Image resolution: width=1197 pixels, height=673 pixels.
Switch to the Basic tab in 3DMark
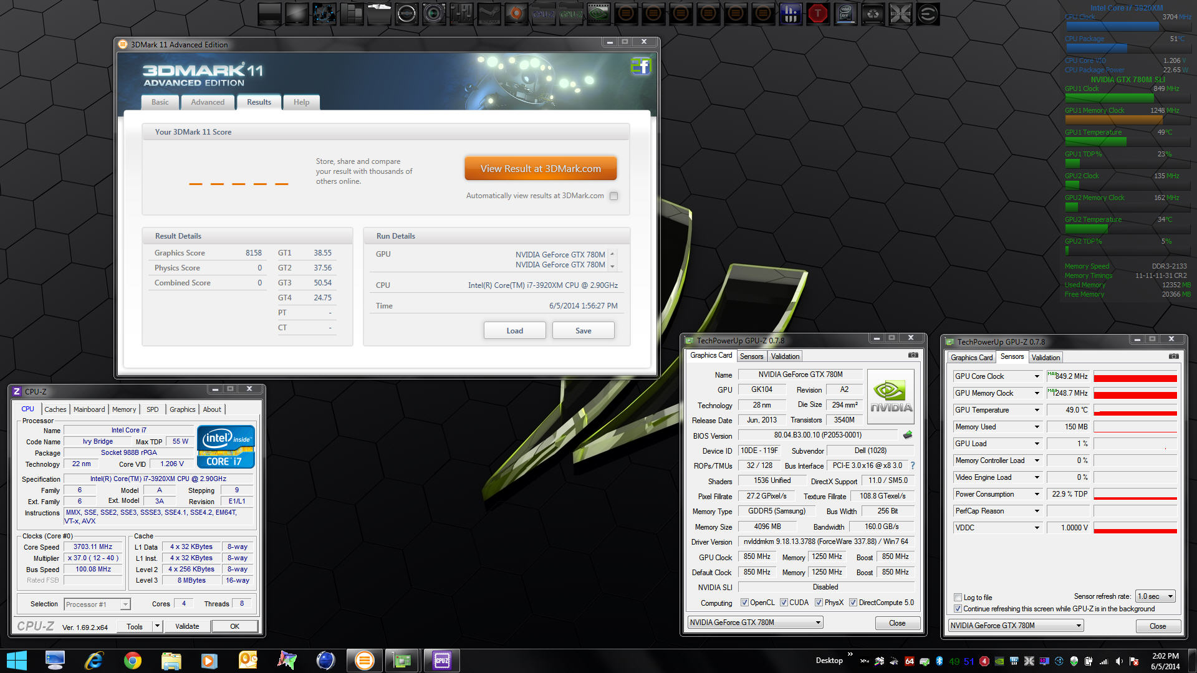[x=160, y=102]
